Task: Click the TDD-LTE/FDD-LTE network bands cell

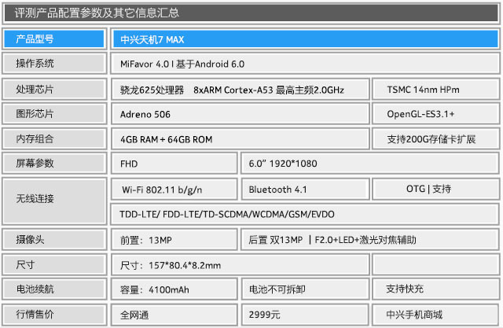Action: click(305, 214)
